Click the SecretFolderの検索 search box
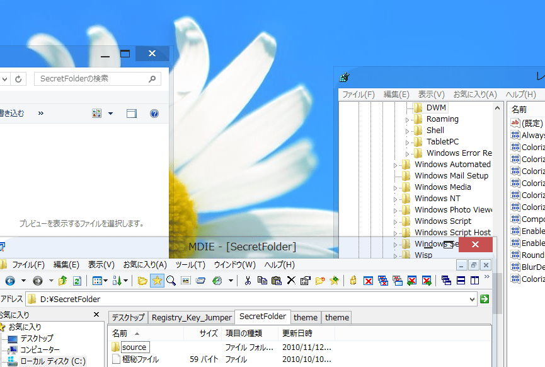This screenshot has height=367, width=545. coord(97,79)
